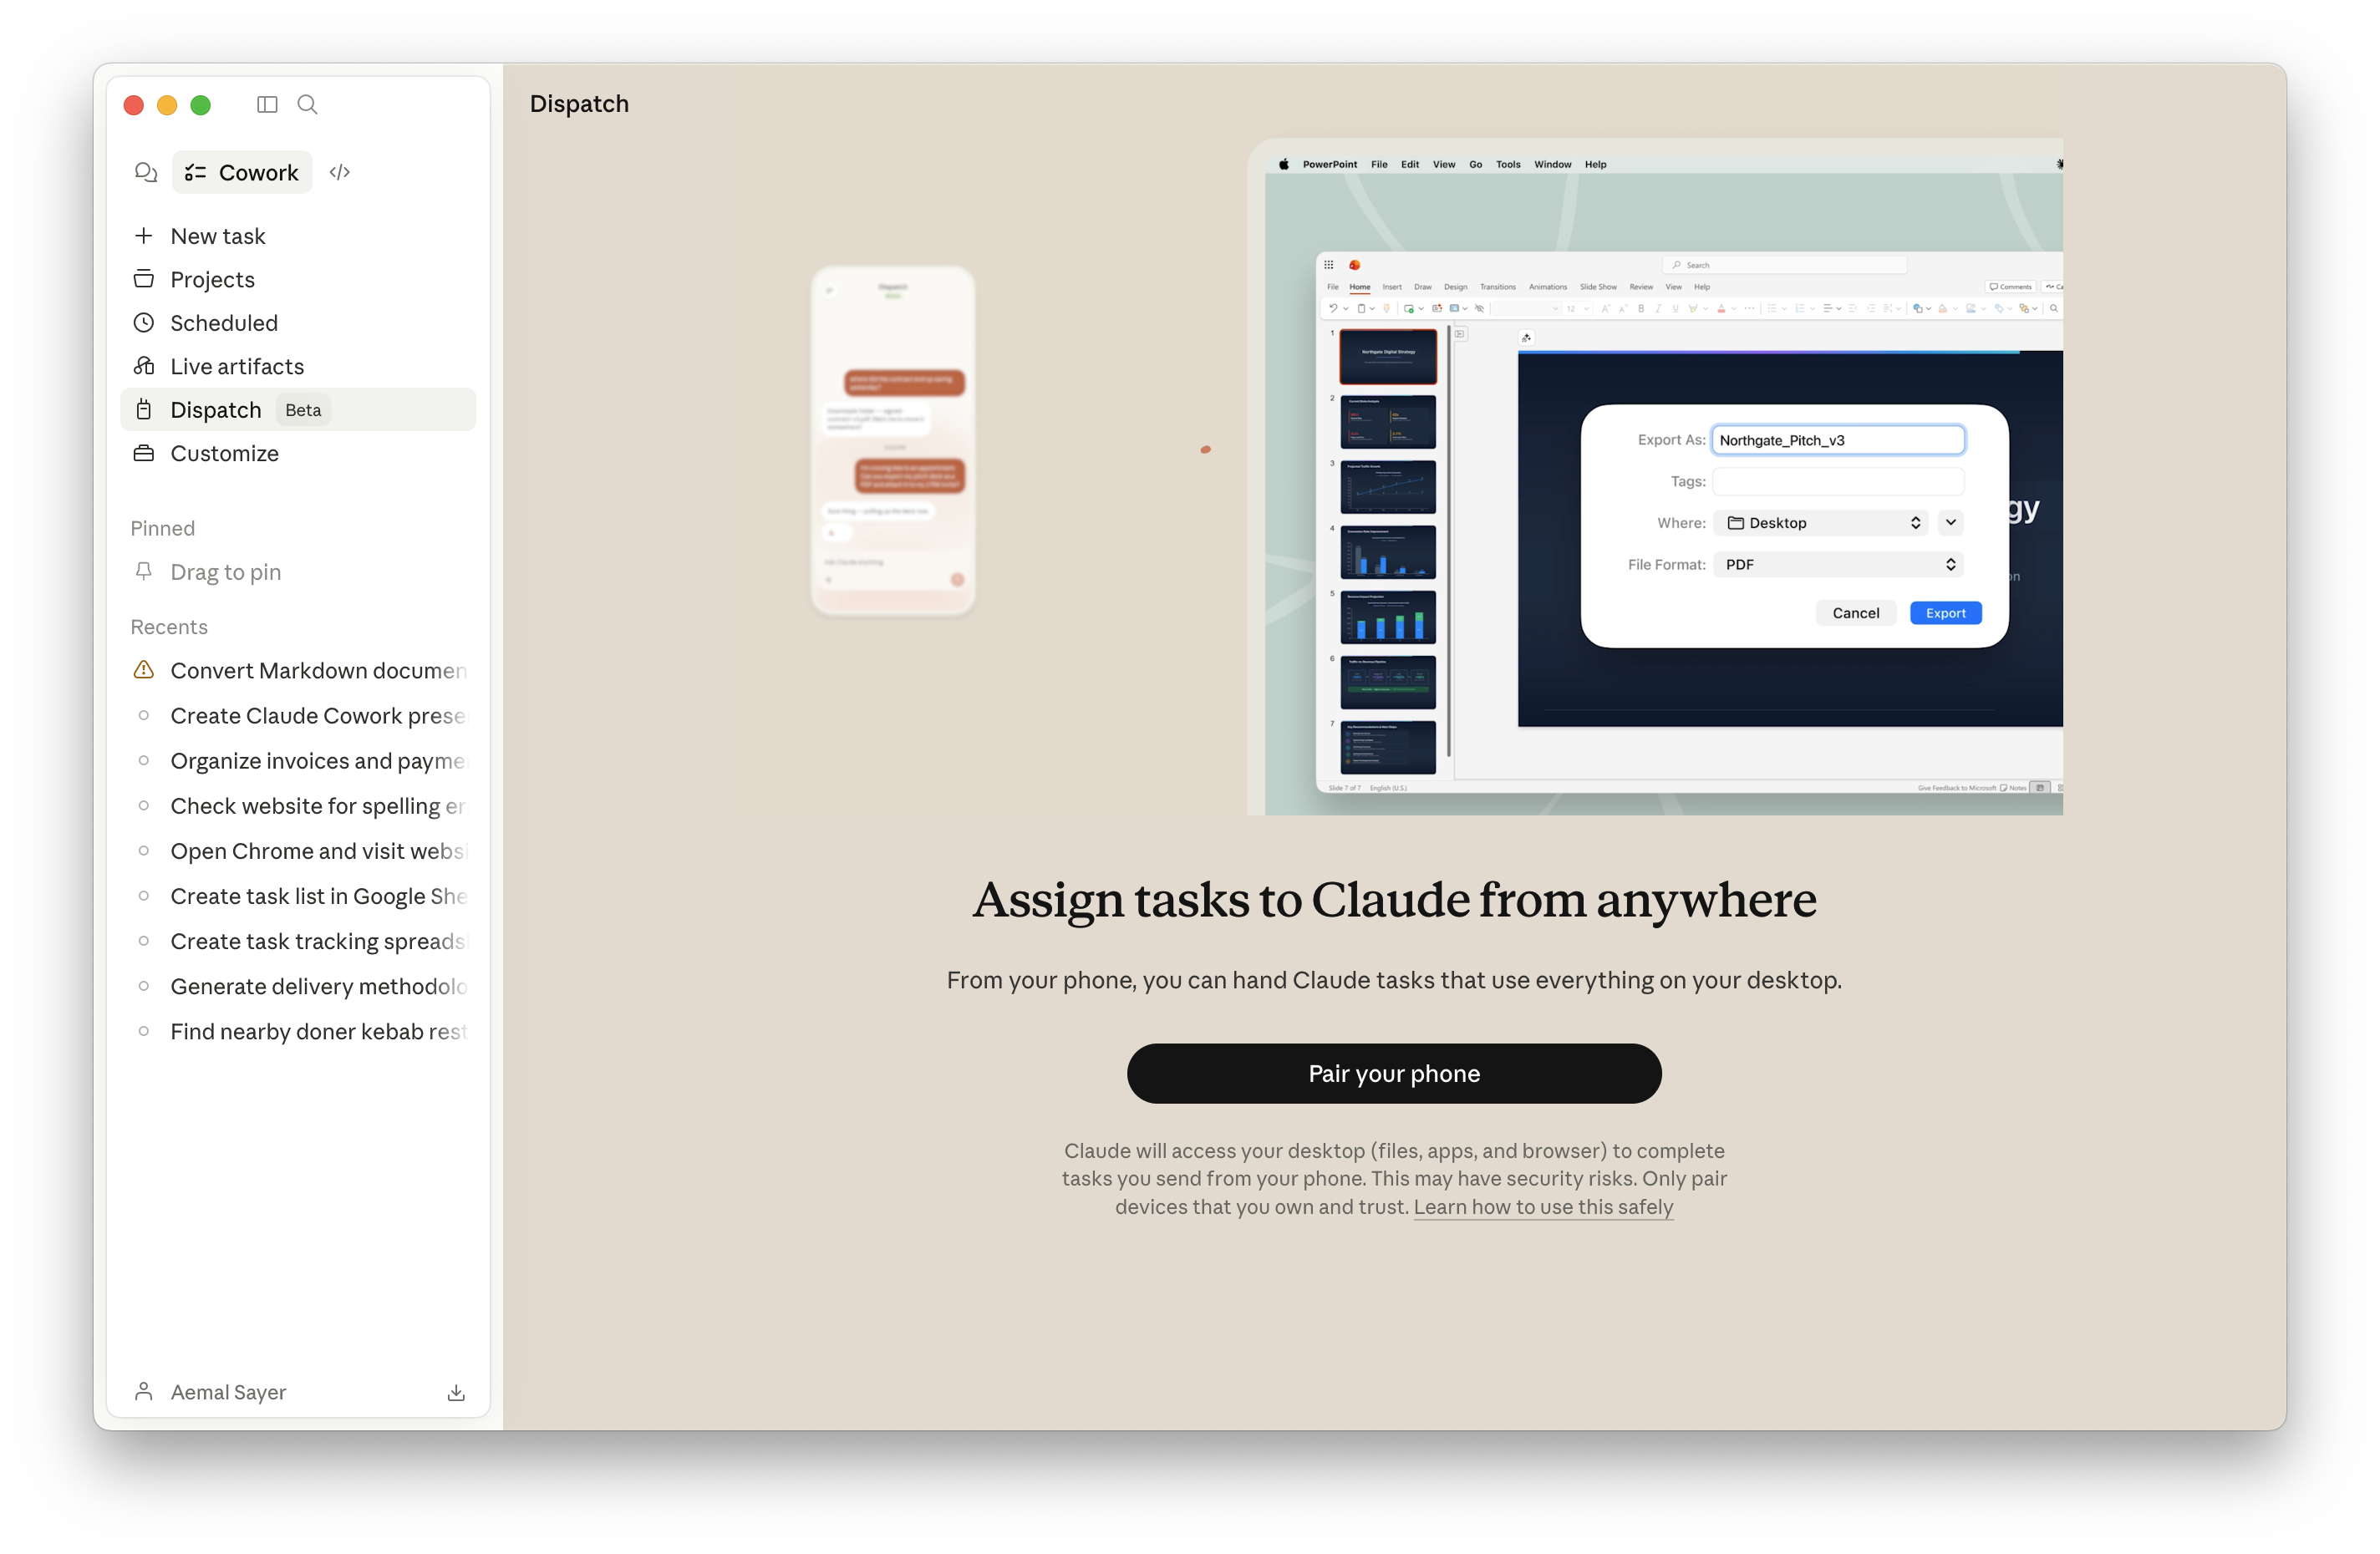The height and width of the screenshot is (1554, 2380).
Task: Open Find nearby doner kebab recent task
Action: click(317, 1032)
